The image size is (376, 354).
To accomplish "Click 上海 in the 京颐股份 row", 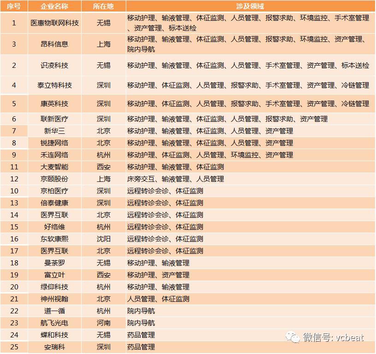I will click(x=103, y=179).
